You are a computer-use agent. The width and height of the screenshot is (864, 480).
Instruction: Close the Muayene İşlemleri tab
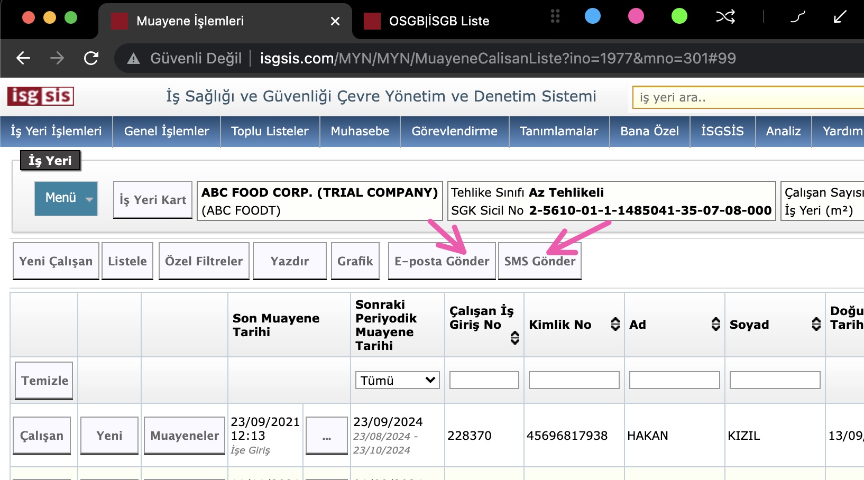click(x=335, y=21)
